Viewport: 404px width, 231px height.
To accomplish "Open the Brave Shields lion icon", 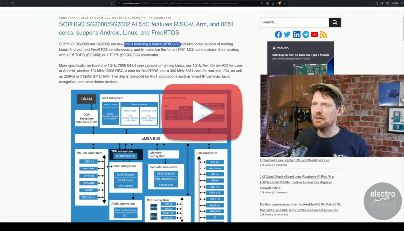I will (x=280, y=3).
